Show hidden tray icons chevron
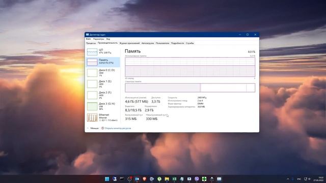This screenshot has height=183, width=326. tap(288, 179)
